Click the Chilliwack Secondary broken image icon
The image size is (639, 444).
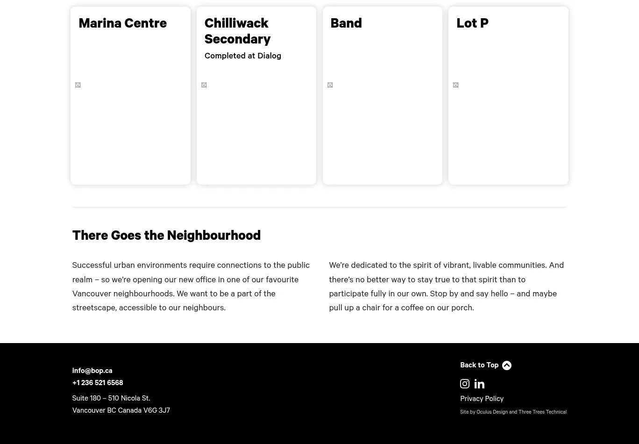(204, 85)
